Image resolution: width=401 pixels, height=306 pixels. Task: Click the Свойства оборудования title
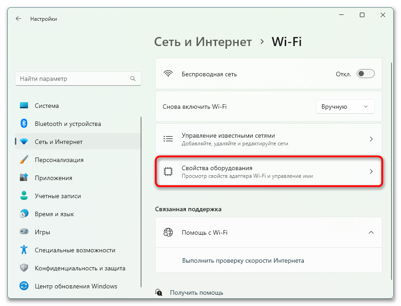click(x=217, y=168)
